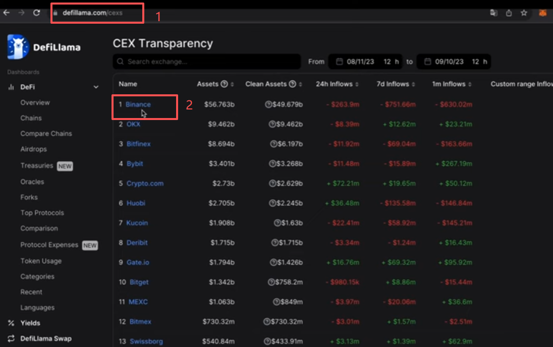The height and width of the screenshot is (347, 553).
Task: Click the Clean Assets help icon
Action: 292,84
